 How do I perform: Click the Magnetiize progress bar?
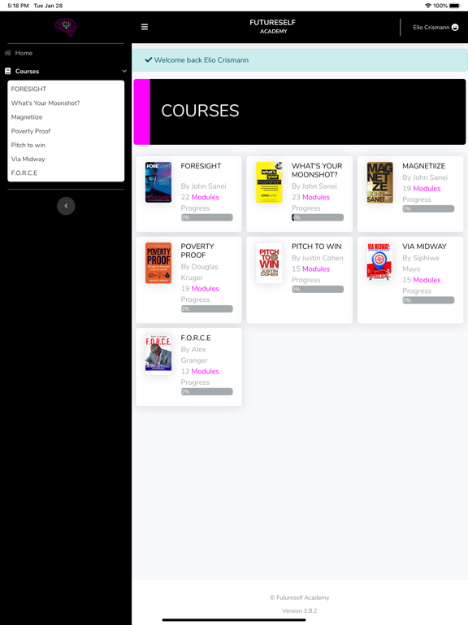click(x=428, y=208)
